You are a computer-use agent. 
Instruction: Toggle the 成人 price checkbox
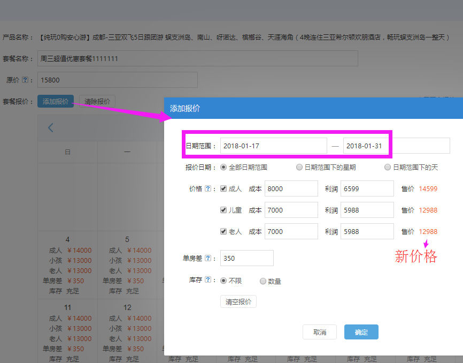point(223,188)
